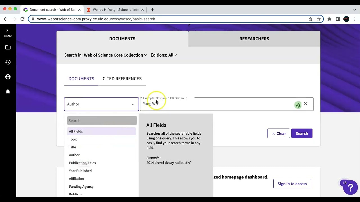Click the field list Search filter box
This screenshot has width=360, height=202.
[x=102, y=121]
